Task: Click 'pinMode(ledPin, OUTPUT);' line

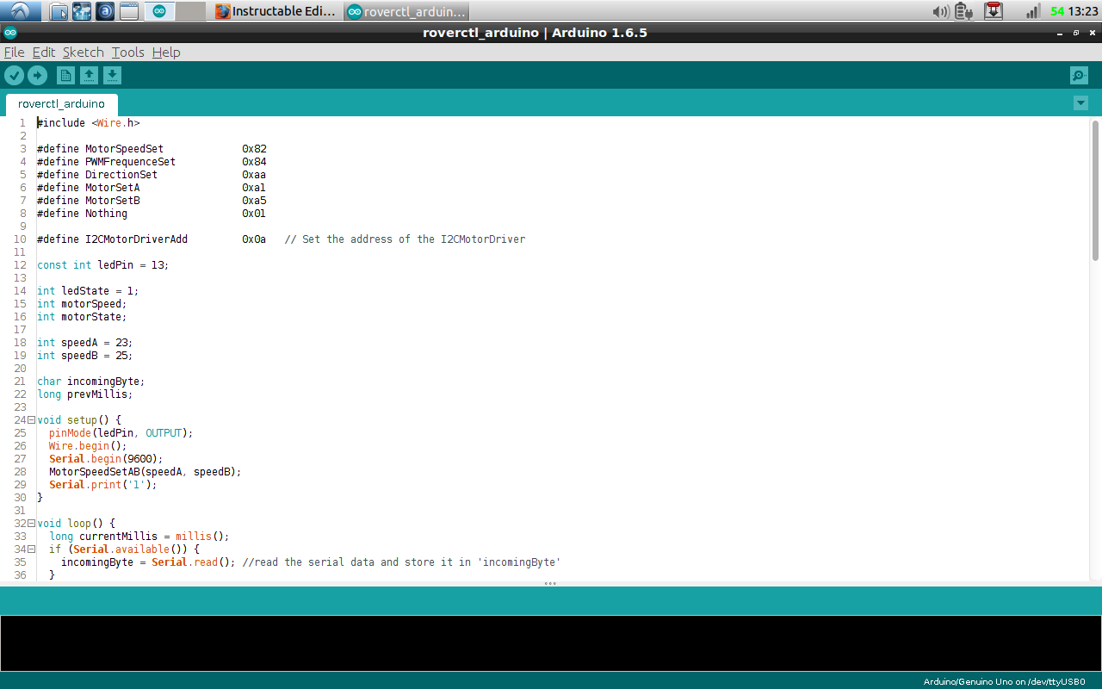Action: pos(121,433)
